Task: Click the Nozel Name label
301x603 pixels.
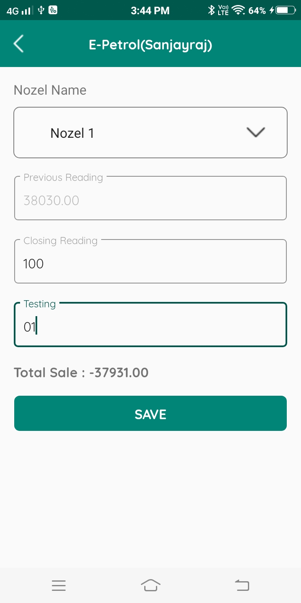Action: point(50,90)
